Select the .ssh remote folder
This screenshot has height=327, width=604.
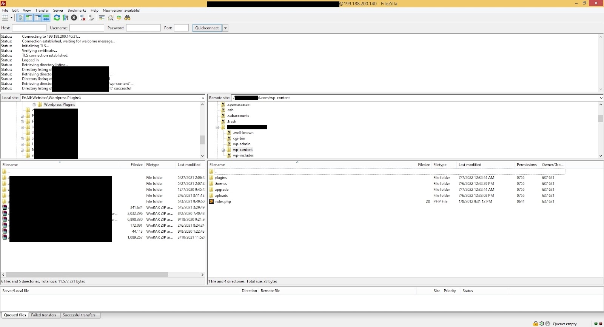click(230, 110)
